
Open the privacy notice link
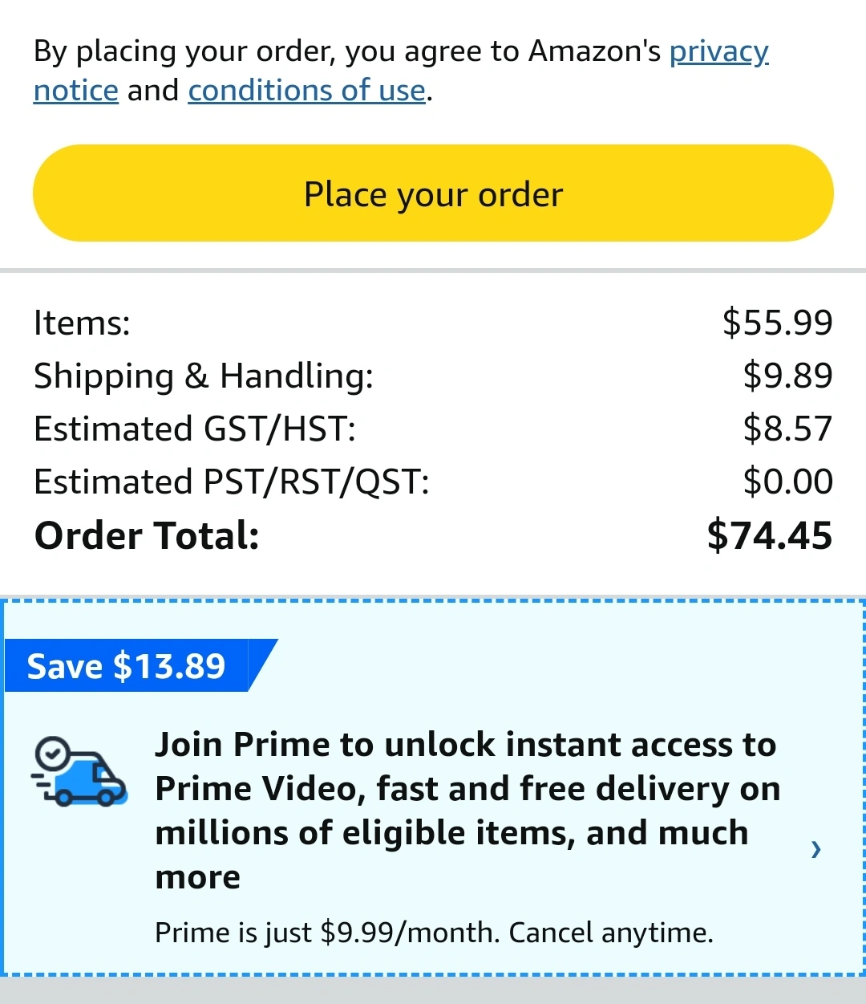coord(401,71)
